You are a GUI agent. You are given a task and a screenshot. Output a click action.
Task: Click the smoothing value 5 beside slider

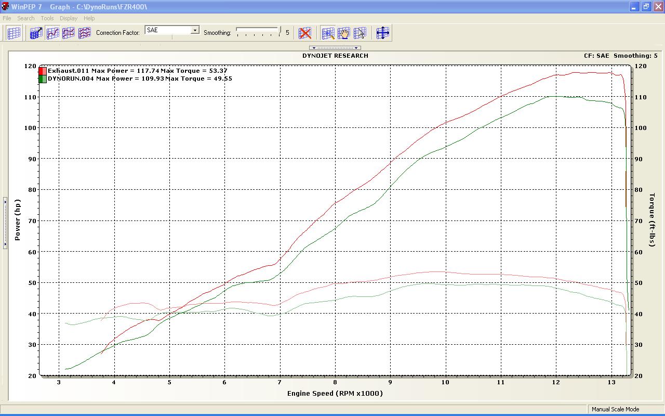[287, 33]
